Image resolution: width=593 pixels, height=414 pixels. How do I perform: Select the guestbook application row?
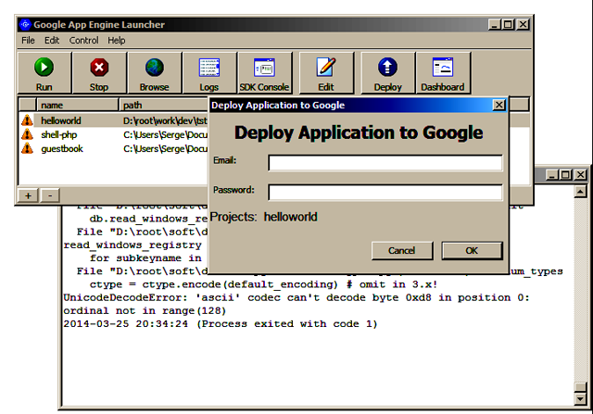pyautogui.click(x=113, y=148)
